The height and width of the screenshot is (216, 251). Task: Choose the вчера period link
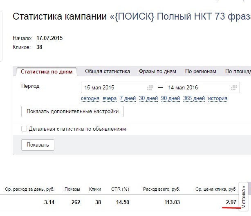(110, 98)
